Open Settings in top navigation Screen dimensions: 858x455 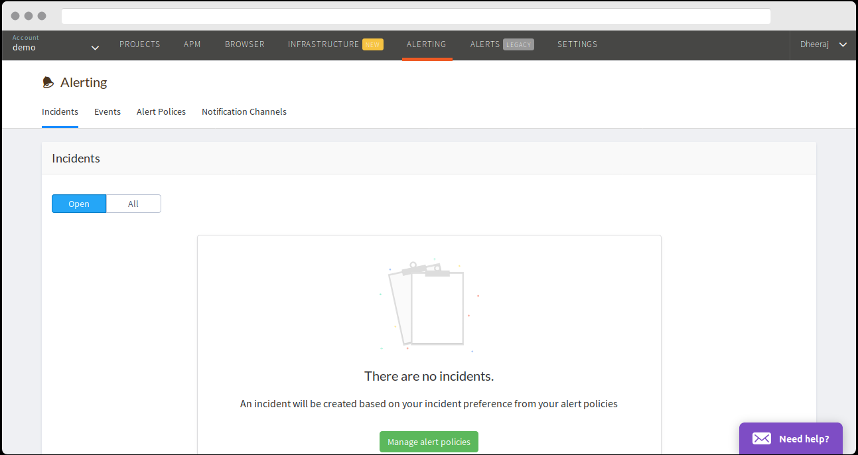pos(577,44)
